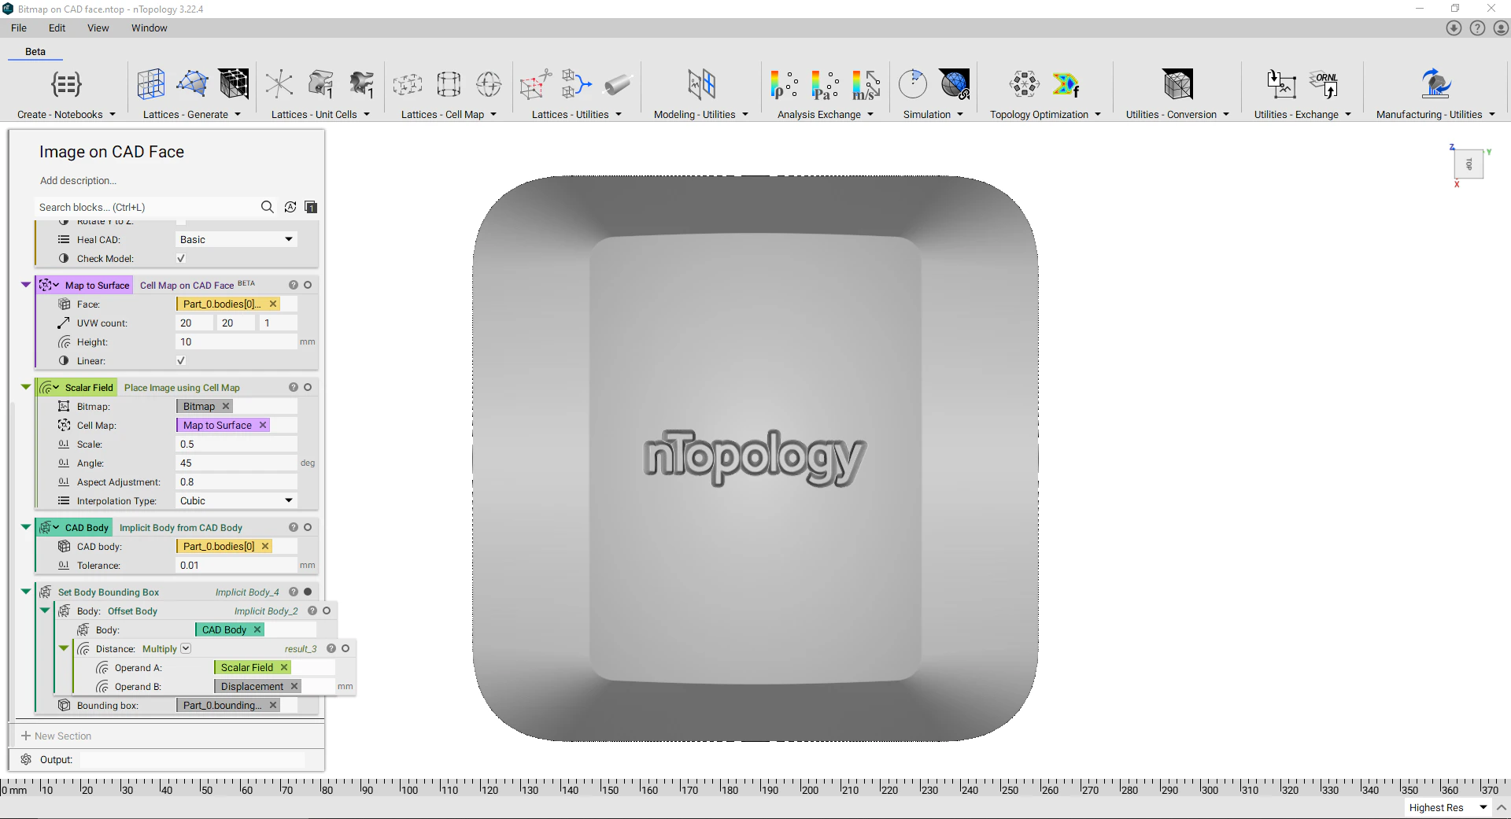The width and height of the screenshot is (1511, 819).
Task: Collapse the CAD Body block
Action: tap(26, 527)
